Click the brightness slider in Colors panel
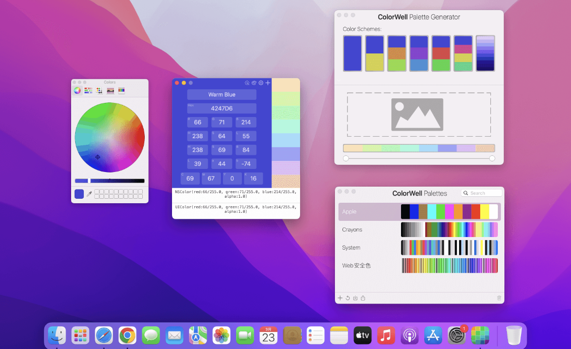 tap(117, 181)
